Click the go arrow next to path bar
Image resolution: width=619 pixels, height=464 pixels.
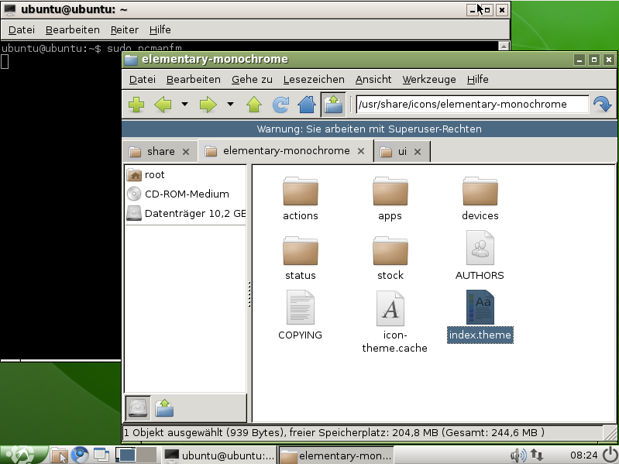point(601,105)
